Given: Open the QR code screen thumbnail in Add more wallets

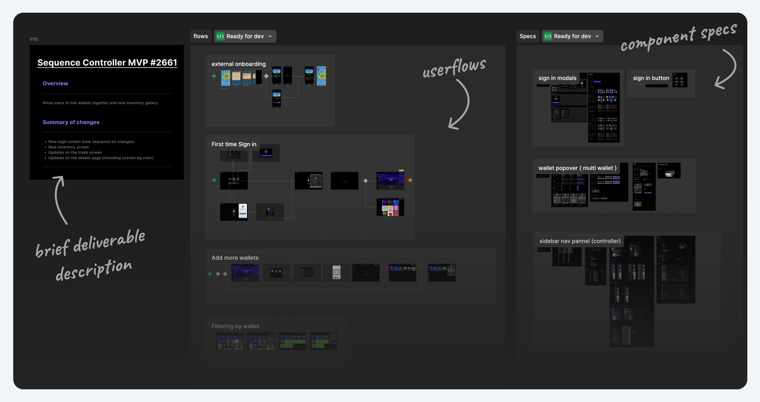Looking at the screenshot, I should (336, 272).
